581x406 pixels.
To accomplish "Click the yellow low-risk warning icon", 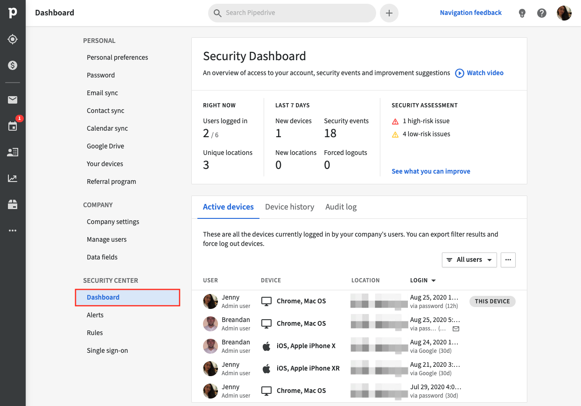I will (x=395, y=134).
